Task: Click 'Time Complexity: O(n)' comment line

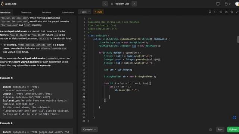Action: (102, 25)
